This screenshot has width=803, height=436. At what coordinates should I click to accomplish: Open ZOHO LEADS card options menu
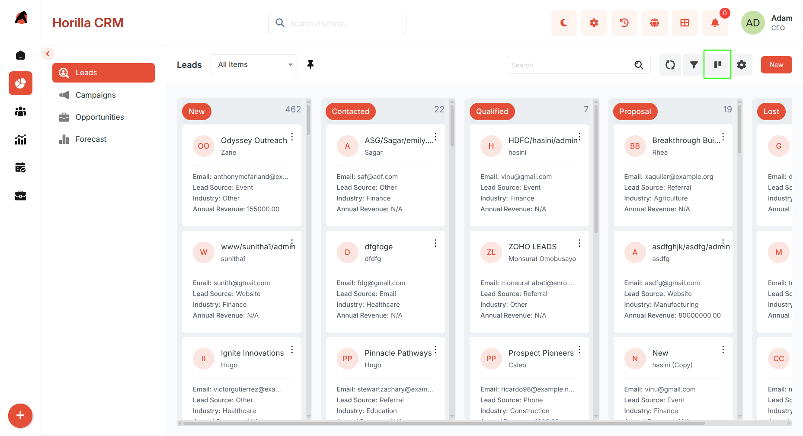pos(579,243)
